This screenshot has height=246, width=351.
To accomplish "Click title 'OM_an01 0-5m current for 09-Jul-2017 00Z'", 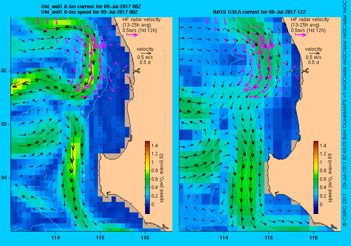I will pyautogui.click(x=91, y=7).
